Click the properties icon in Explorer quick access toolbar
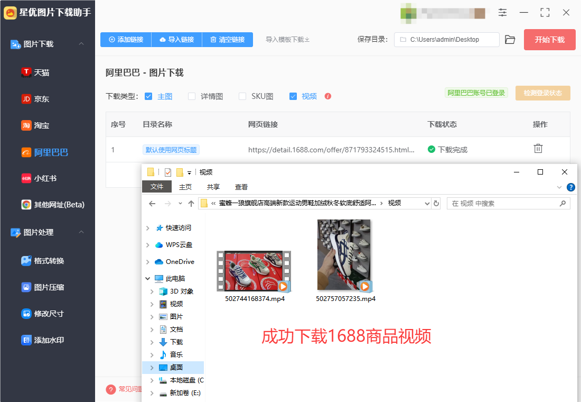Screen dimensions: 581x402 [x=168, y=172]
